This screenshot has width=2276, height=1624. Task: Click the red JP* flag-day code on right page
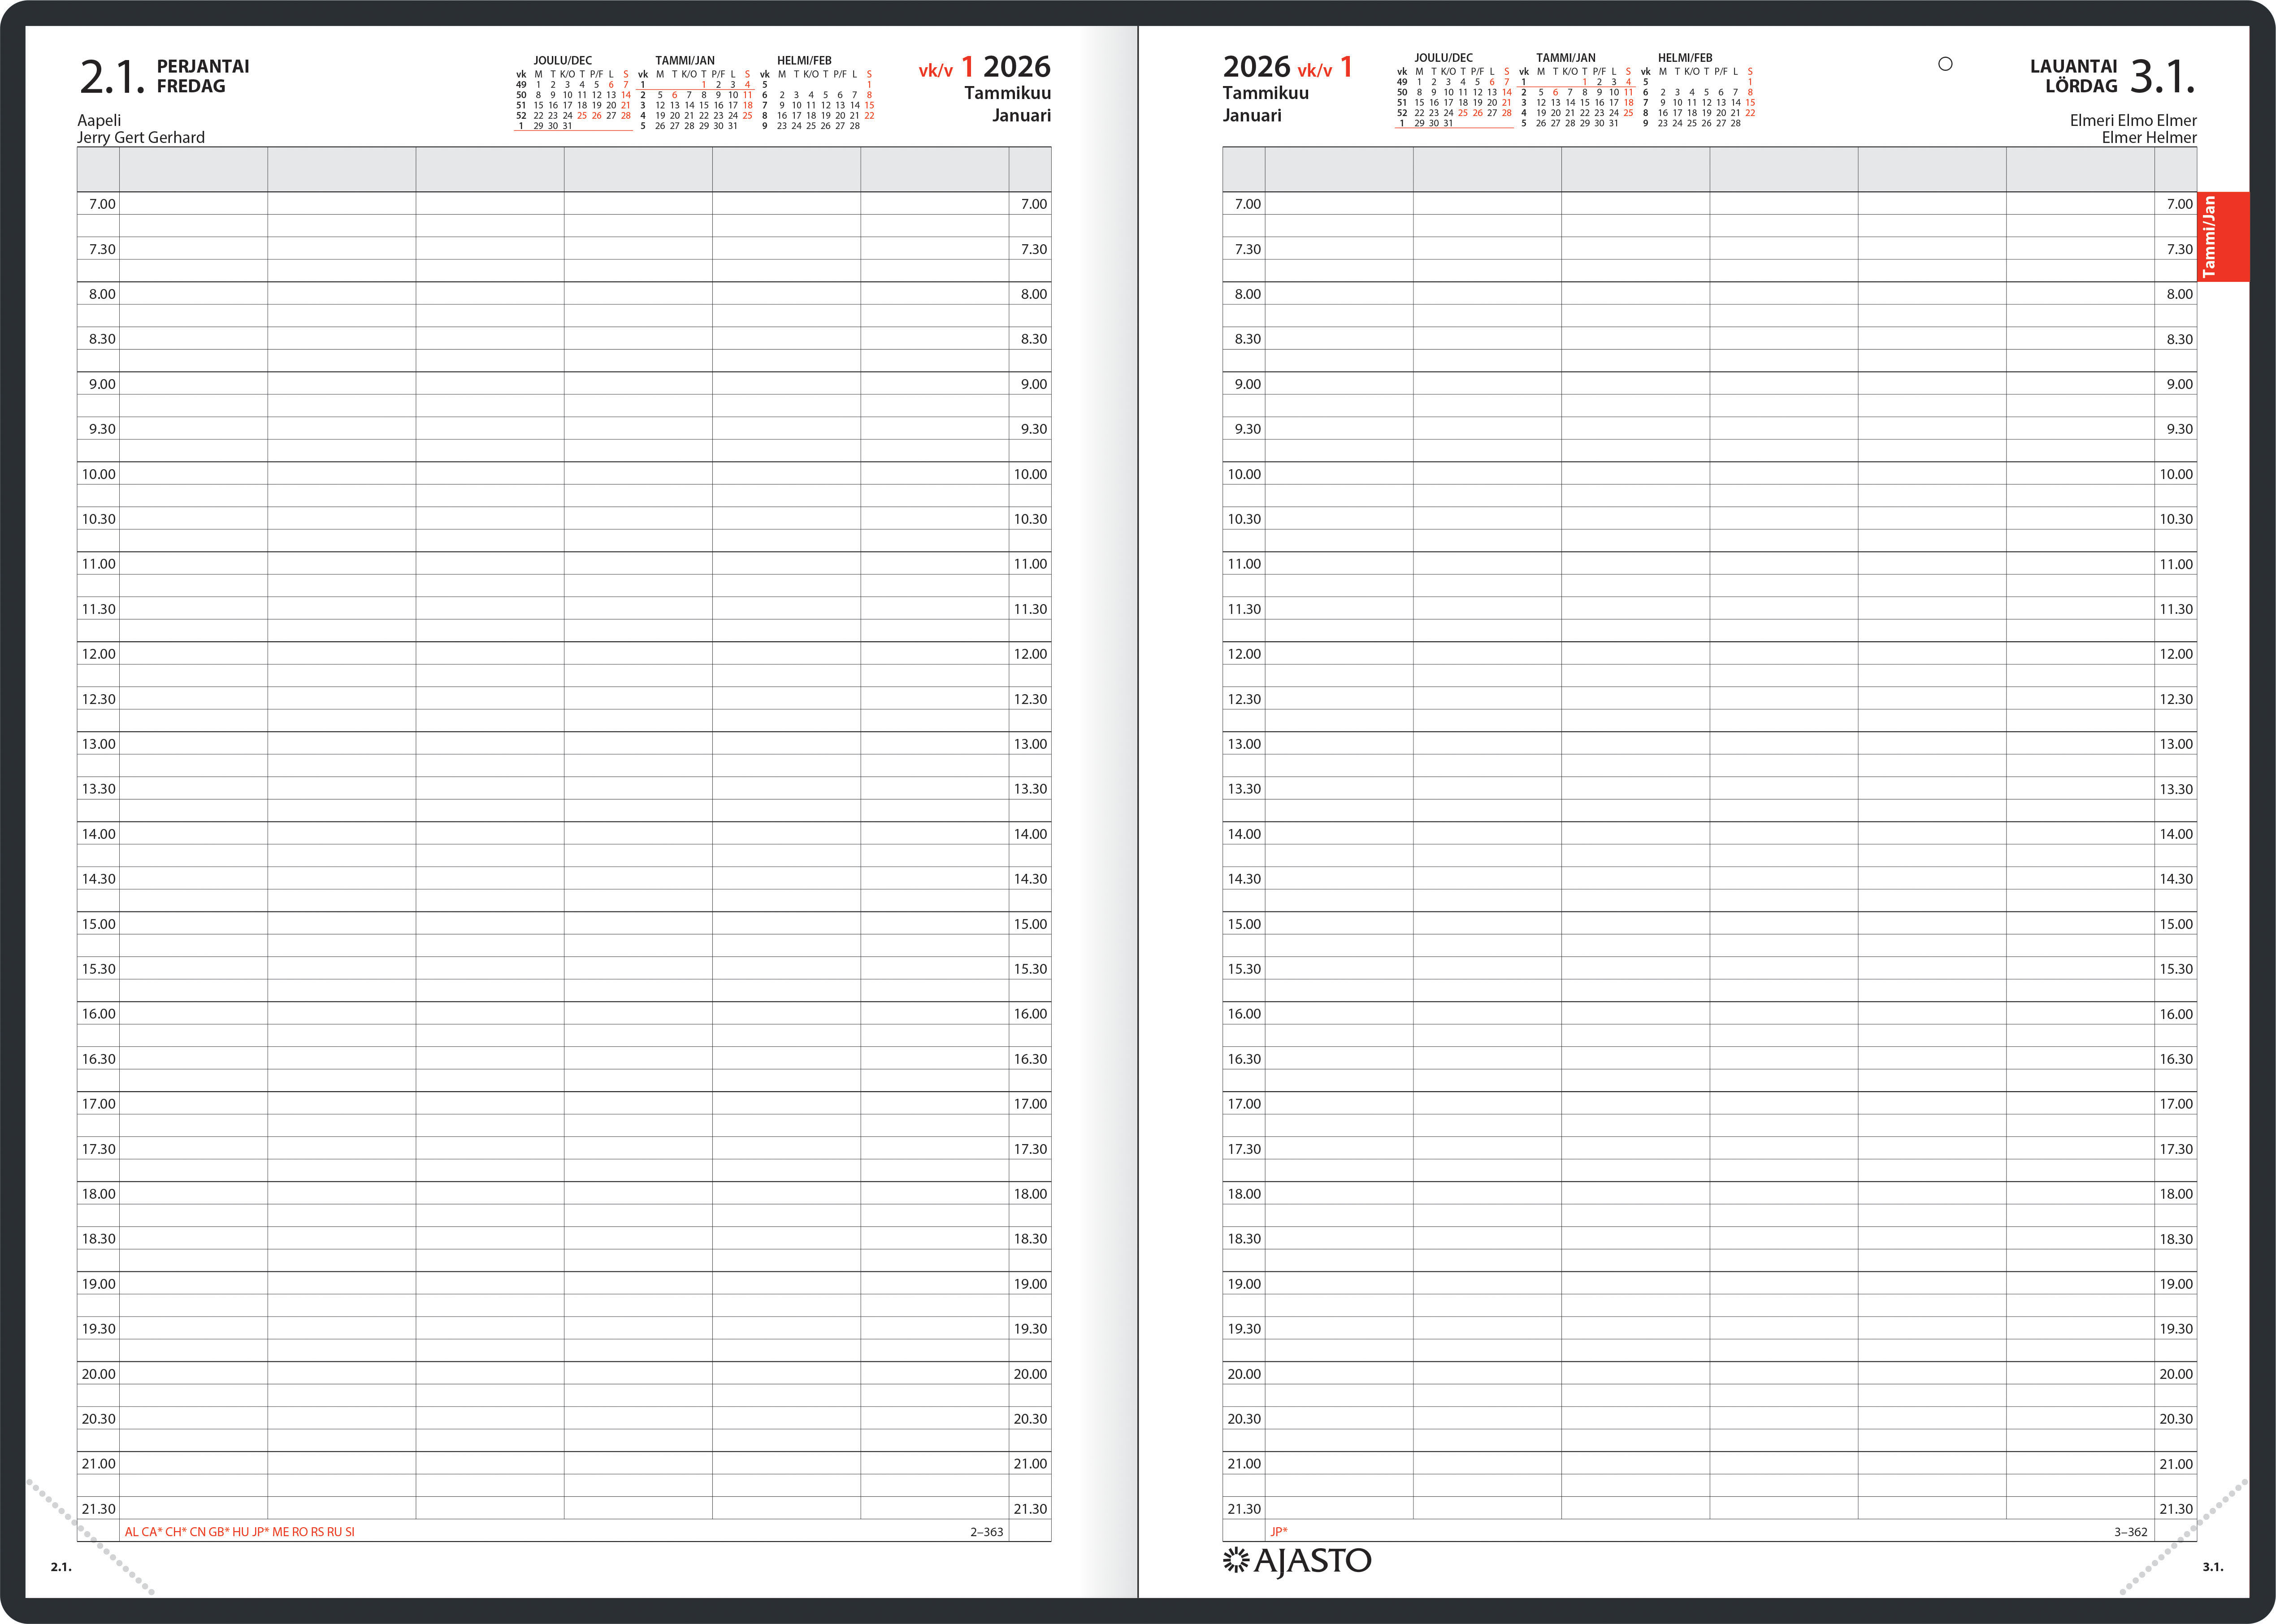pos(1279,1531)
